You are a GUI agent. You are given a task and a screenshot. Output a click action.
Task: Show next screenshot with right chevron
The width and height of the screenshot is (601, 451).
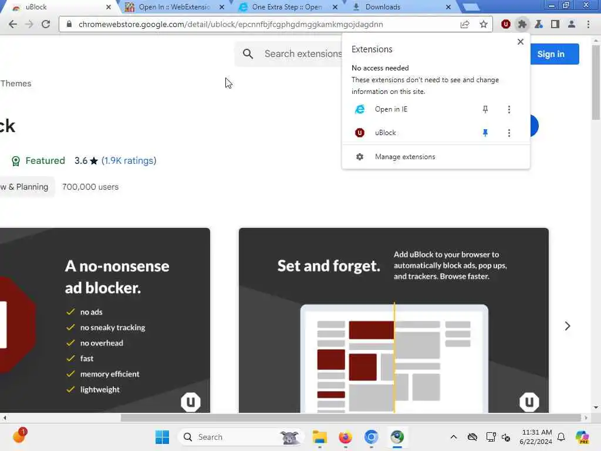point(568,326)
